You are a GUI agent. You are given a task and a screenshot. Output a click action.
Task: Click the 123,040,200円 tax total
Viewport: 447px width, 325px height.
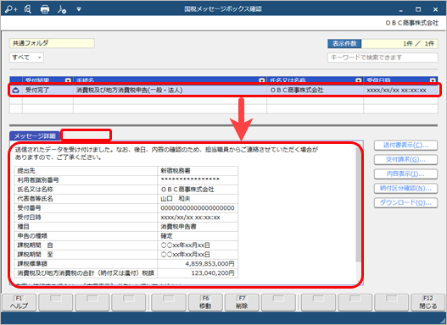coord(213,273)
